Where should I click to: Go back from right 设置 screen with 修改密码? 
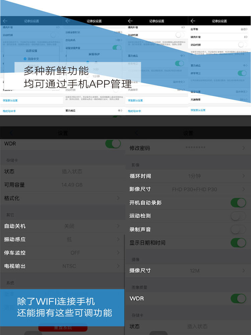click(137, 133)
